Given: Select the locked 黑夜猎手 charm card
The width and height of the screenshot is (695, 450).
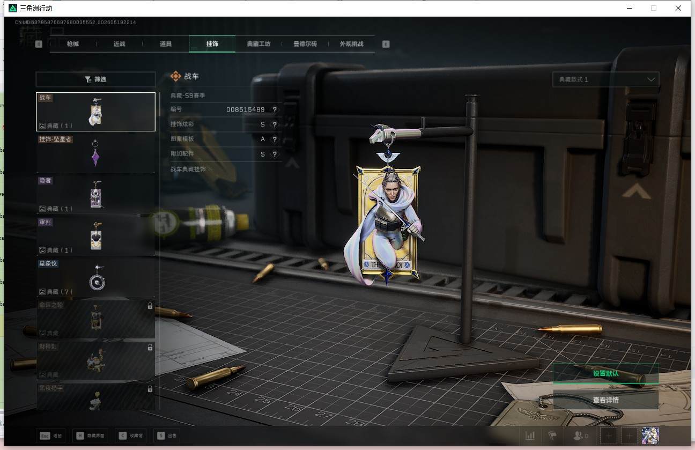Looking at the screenshot, I should click(x=95, y=396).
